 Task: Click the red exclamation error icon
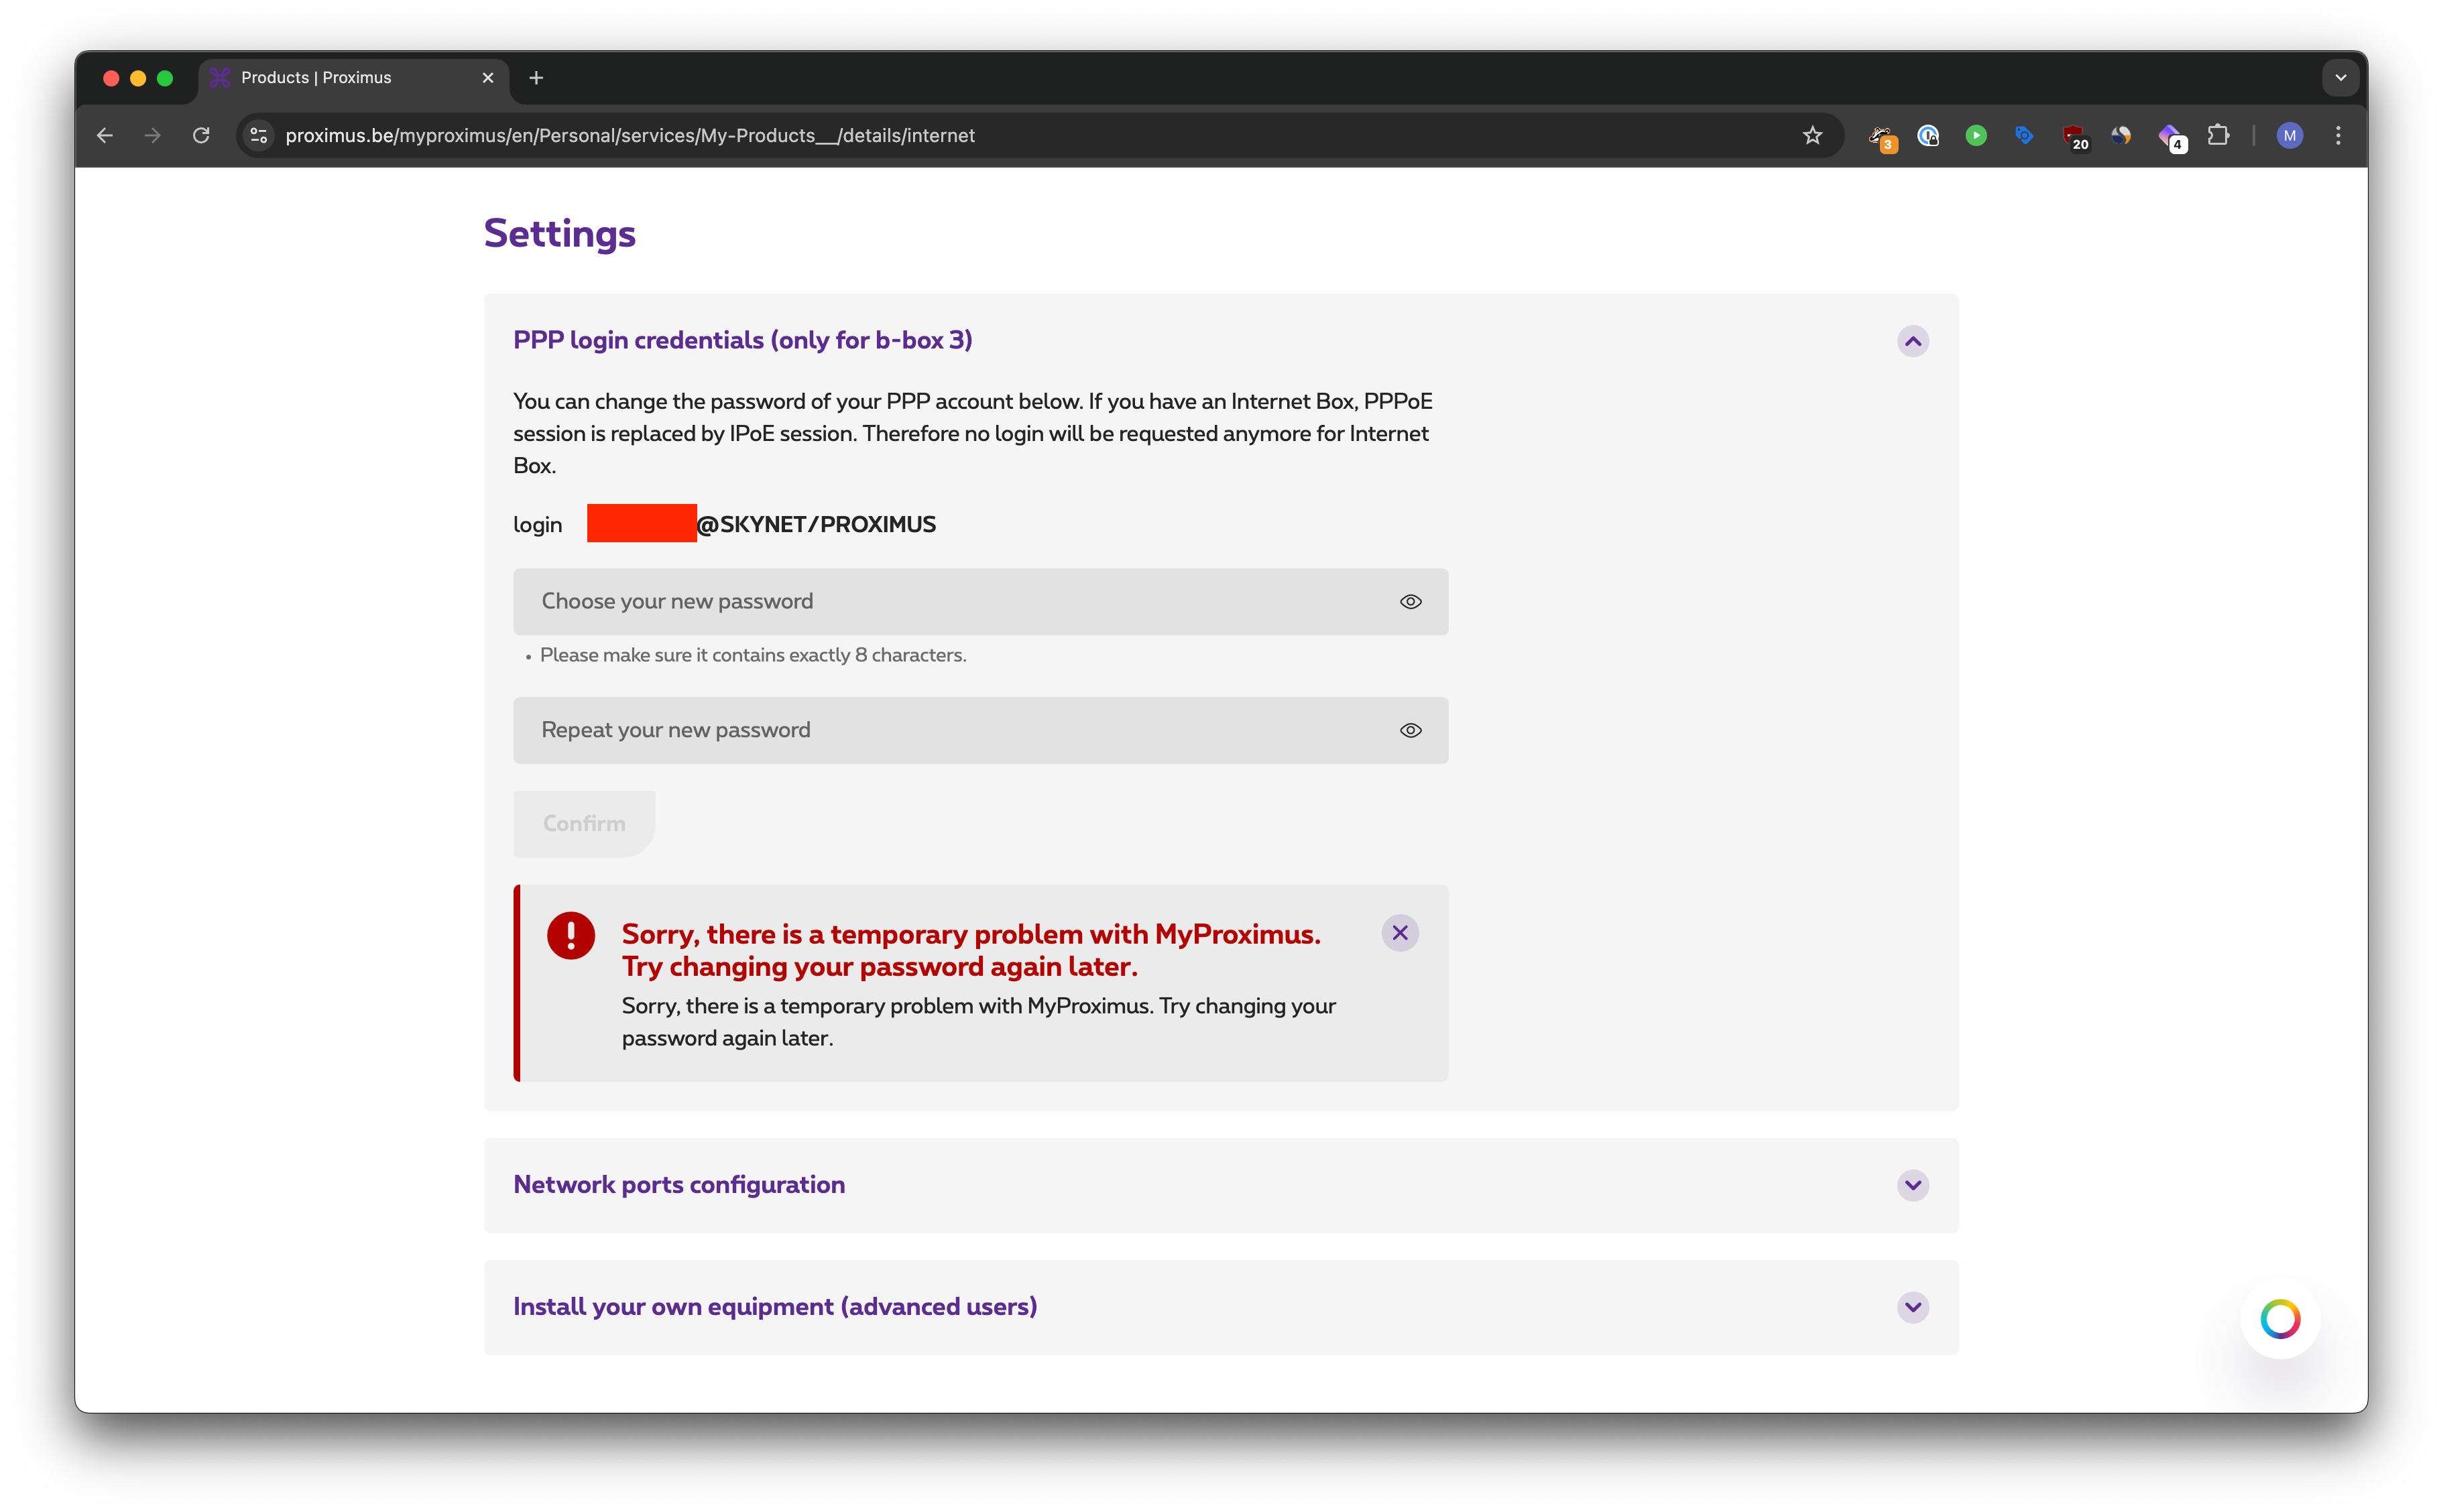(x=570, y=936)
